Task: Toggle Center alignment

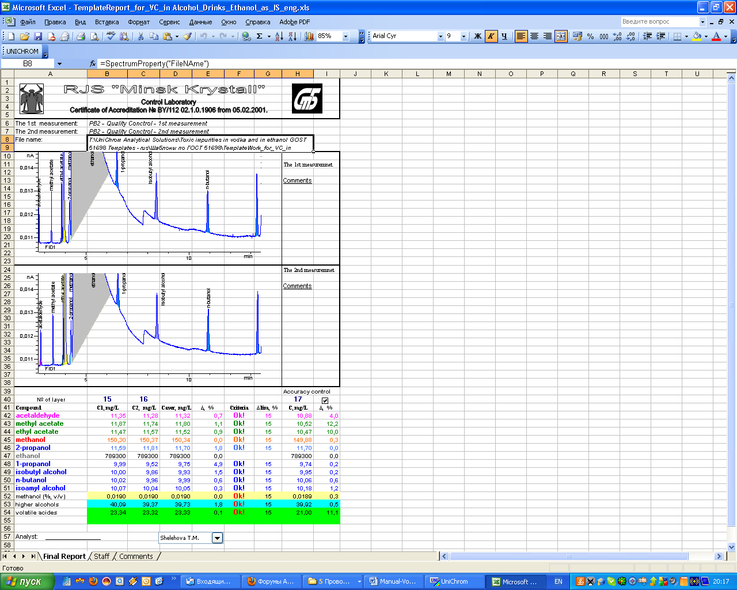Action: tap(534, 36)
